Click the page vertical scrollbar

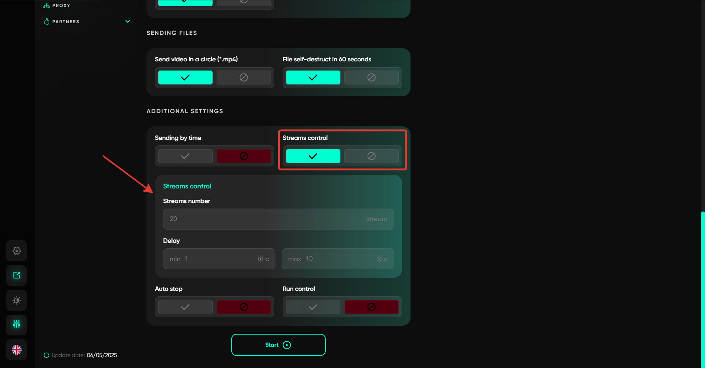pos(702,286)
